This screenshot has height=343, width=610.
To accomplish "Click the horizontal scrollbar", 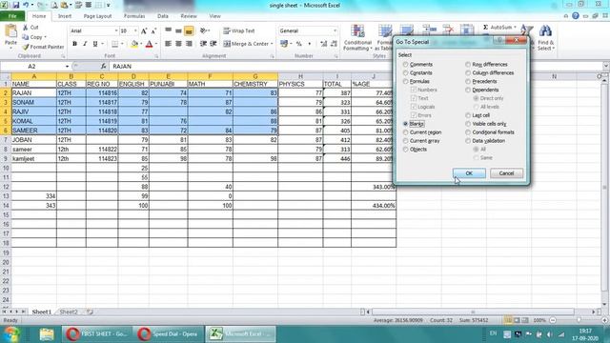I will [473, 312].
